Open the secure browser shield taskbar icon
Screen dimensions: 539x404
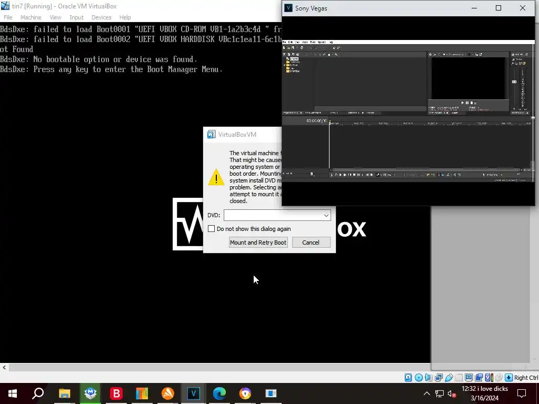coord(245,393)
